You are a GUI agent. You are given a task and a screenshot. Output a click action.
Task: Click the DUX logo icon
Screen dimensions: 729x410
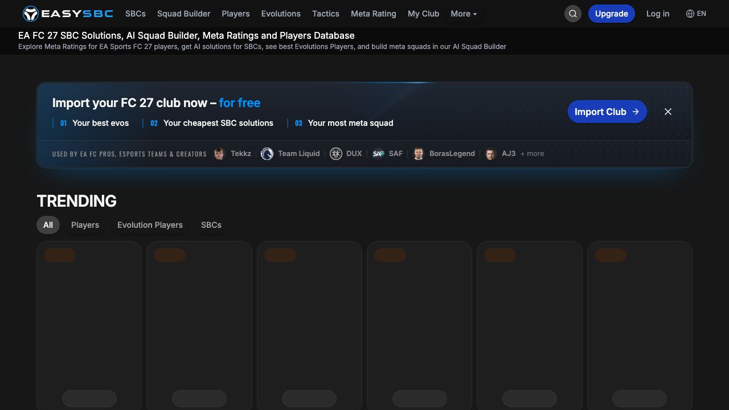[x=336, y=154]
